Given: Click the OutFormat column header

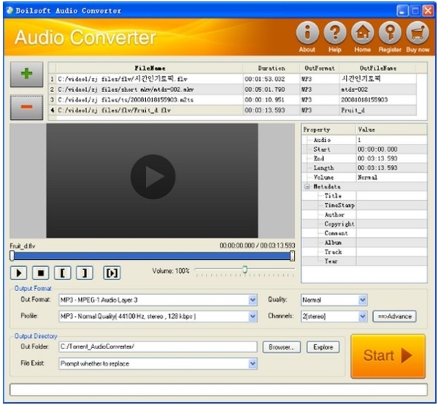Looking at the screenshot, I should [319, 68].
